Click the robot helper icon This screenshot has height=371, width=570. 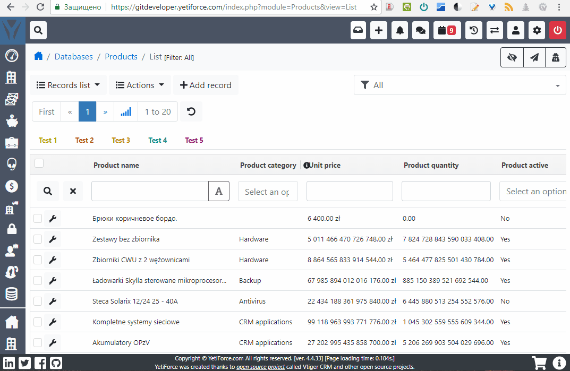(x=556, y=57)
